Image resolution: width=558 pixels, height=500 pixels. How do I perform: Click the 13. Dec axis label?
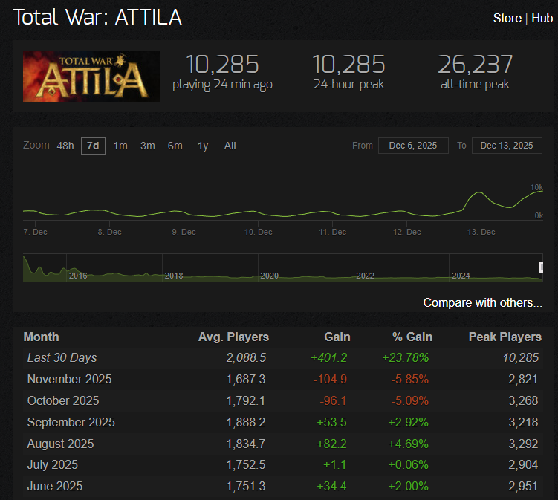coord(481,232)
